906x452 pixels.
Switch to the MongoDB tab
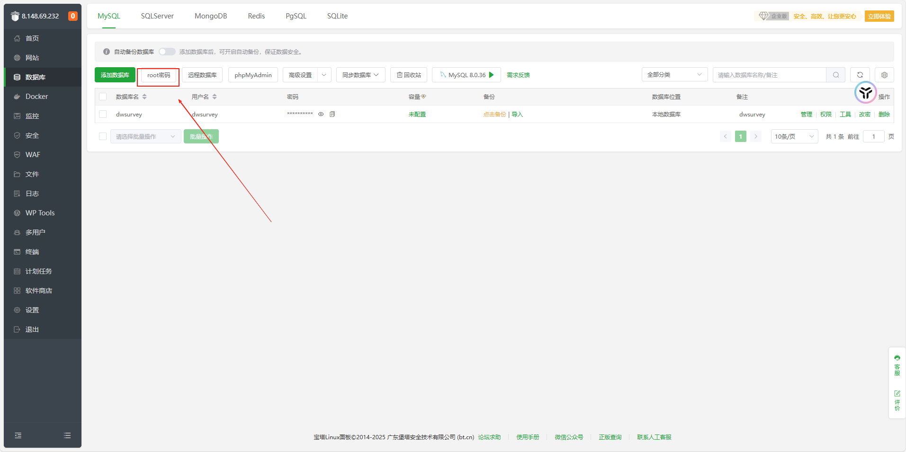pos(211,16)
